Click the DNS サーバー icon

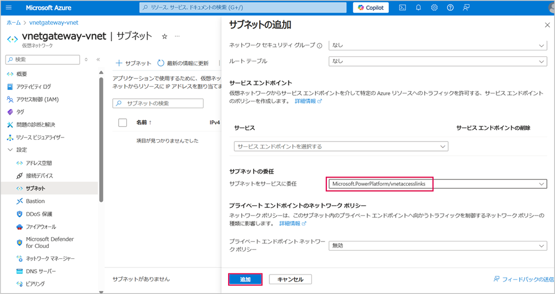[x=20, y=271]
